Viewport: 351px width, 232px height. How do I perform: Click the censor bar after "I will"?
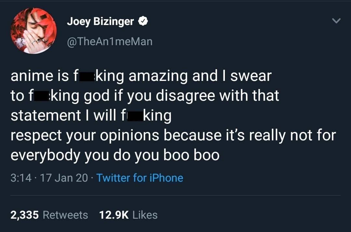[134, 116]
